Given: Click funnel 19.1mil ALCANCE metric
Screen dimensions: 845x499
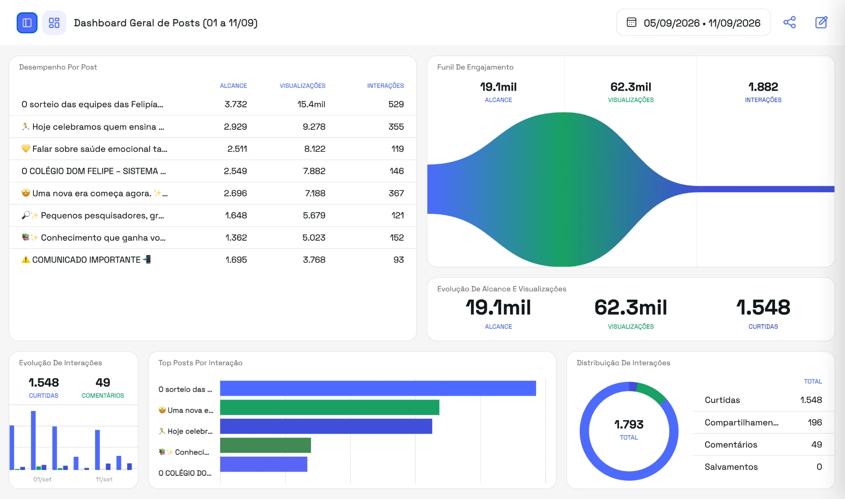Looking at the screenshot, I should (x=498, y=92).
